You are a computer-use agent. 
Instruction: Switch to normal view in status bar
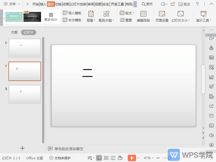pos(99,158)
